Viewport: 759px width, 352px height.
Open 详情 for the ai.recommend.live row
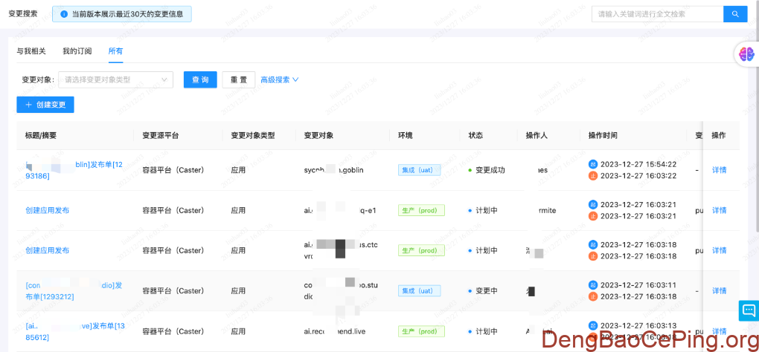pos(720,332)
